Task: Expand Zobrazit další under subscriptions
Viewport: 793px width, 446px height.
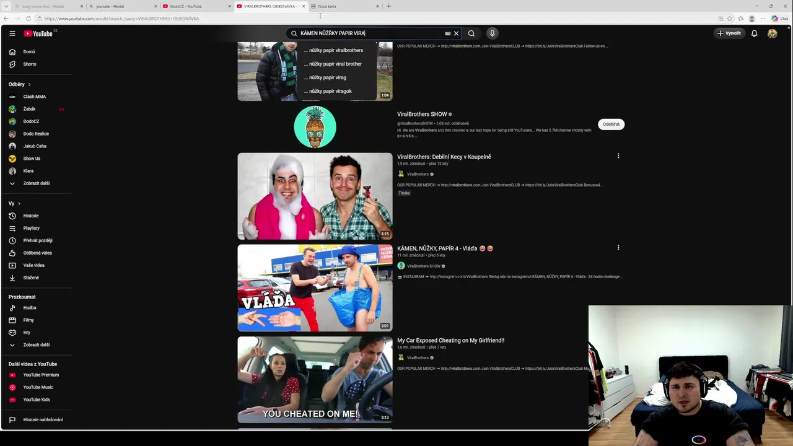Action: (37, 183)
